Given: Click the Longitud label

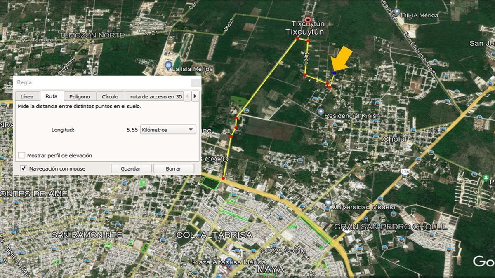Looking at the screenshot, I should point(63,130).
